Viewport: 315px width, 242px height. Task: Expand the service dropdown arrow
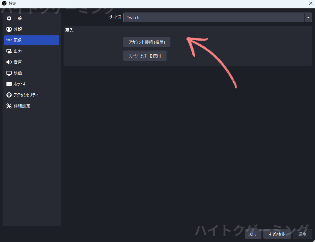tap(308, 17)
